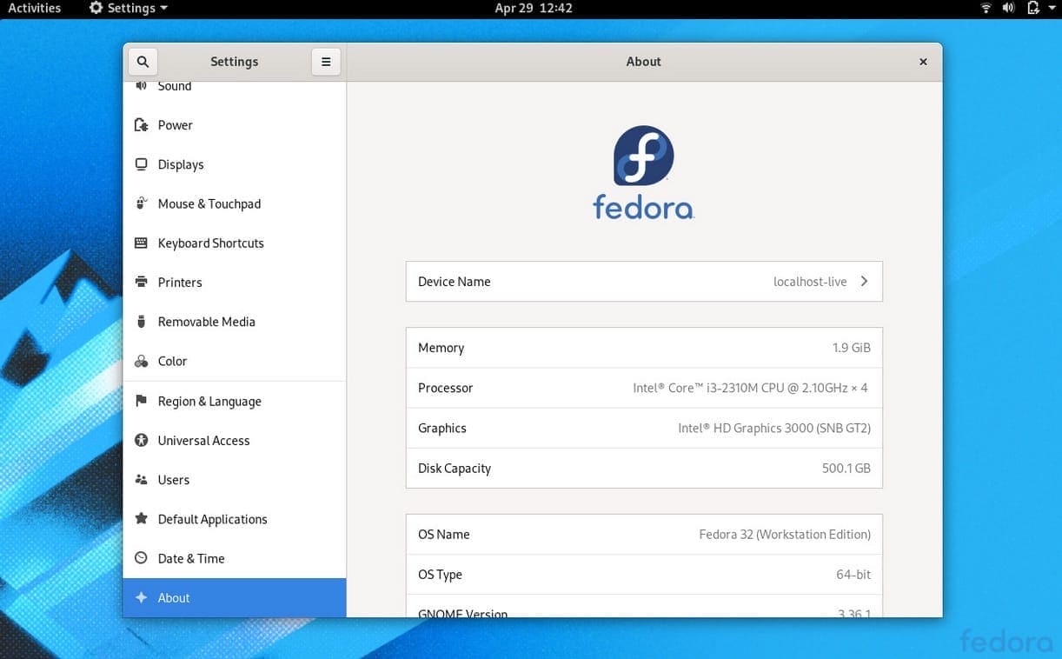Click the Fedora logo in About panel
The height and width of the screenshot is (659, 1062).
(643, 171)
